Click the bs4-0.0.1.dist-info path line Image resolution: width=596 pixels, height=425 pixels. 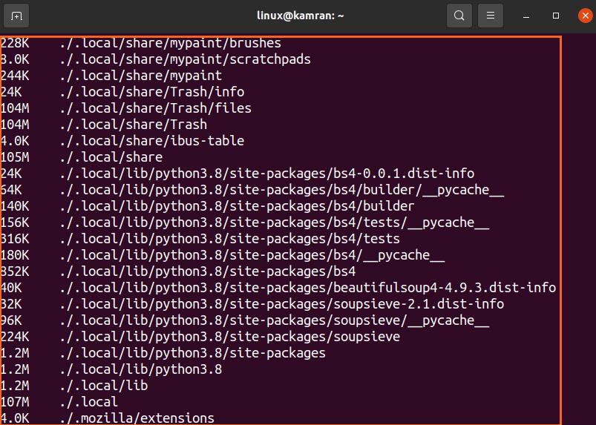click(x=266, y=174)
